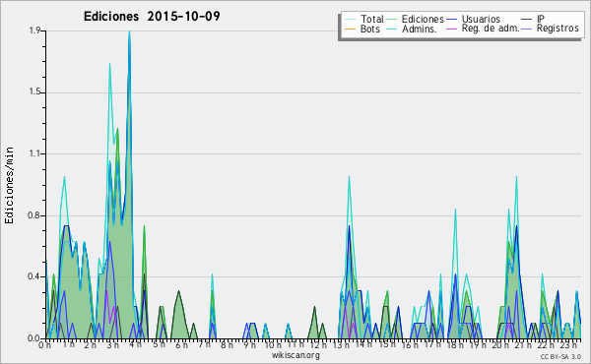Click the y-axis value 0.0
This screenshot has width=591, height=364.
coord(34,338)
